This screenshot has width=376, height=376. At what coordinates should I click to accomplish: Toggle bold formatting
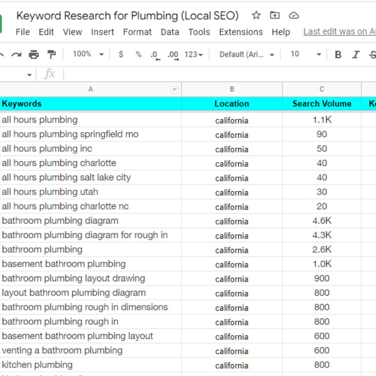338,55
